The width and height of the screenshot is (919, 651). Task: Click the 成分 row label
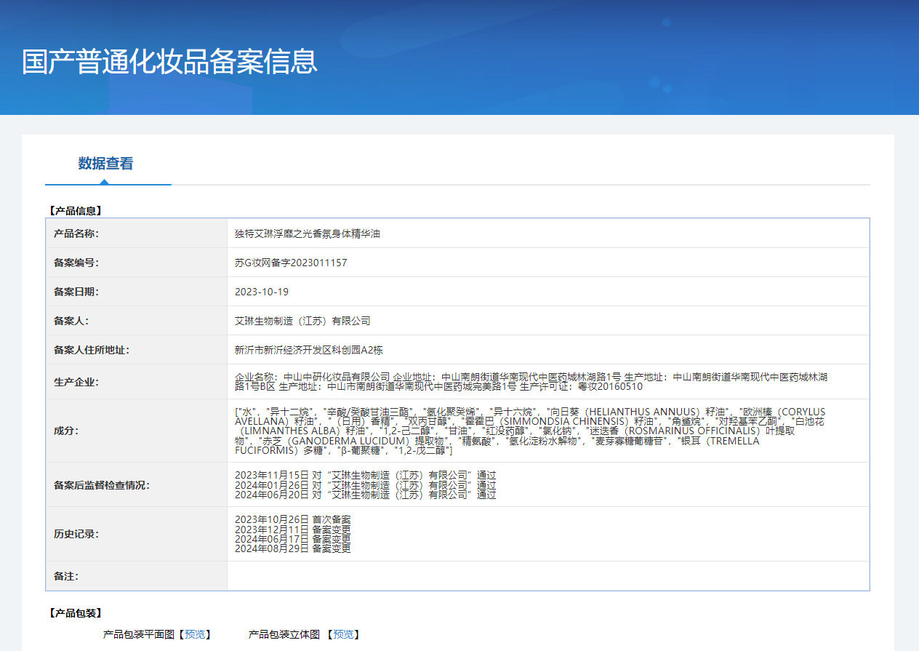[66, 431]
